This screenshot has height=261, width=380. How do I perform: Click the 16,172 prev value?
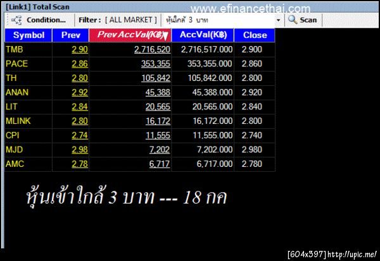(x=158, y=121)
